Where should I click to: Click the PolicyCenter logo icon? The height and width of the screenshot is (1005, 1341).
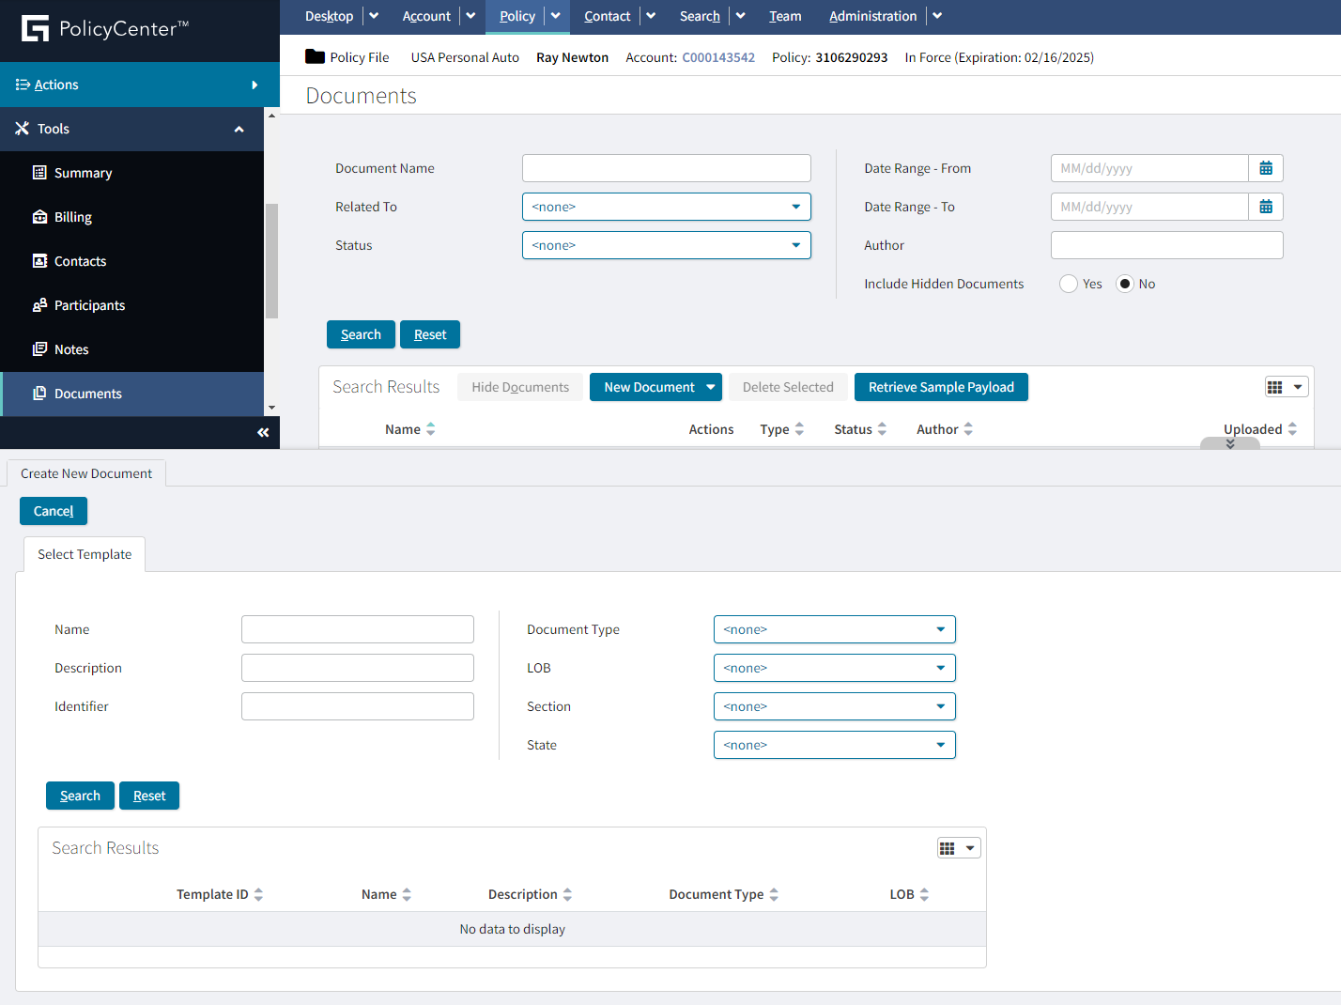coord(35,28)
